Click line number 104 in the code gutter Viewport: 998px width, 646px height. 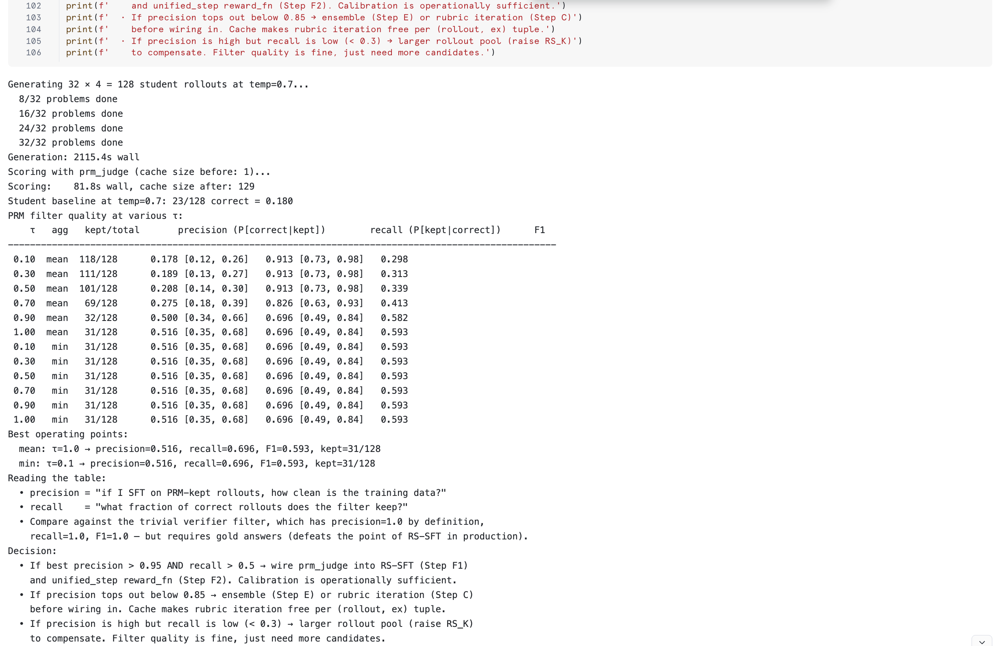(x=33, y=29)
